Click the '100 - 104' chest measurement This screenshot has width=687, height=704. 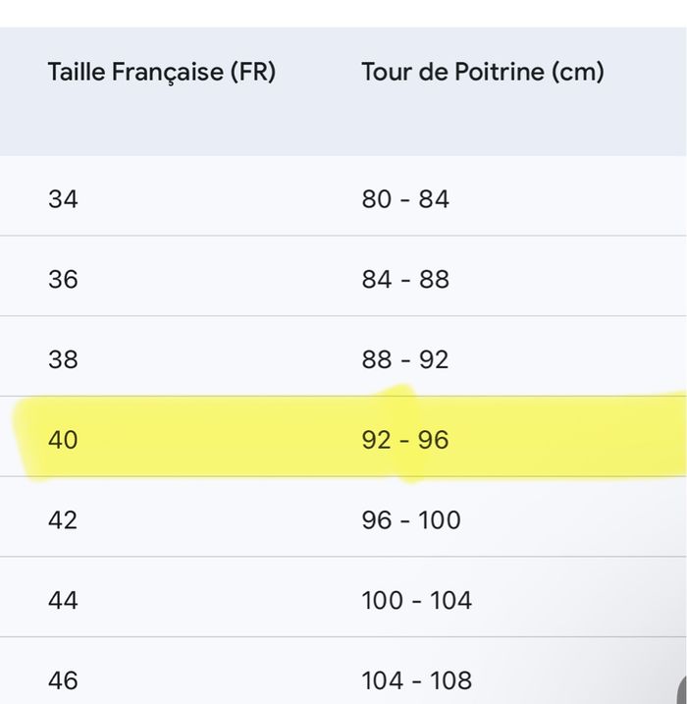coord(416,600)
